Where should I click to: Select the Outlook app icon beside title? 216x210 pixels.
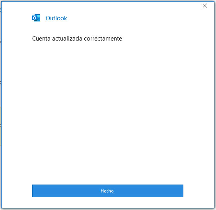(36, 18)
